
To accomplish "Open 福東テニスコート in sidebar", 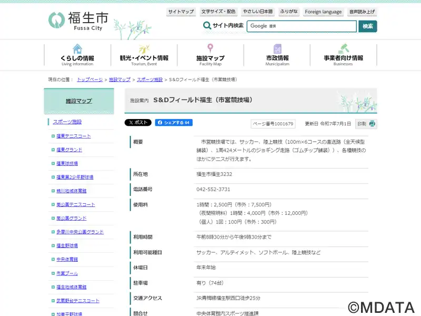I will (x=73, y=136).
